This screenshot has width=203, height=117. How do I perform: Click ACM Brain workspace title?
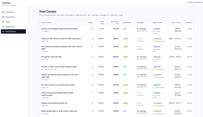pos(6,3)
